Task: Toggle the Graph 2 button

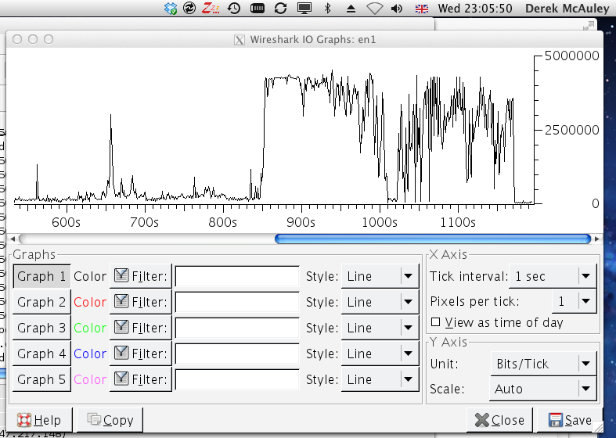Action: (x=41, y=302)
